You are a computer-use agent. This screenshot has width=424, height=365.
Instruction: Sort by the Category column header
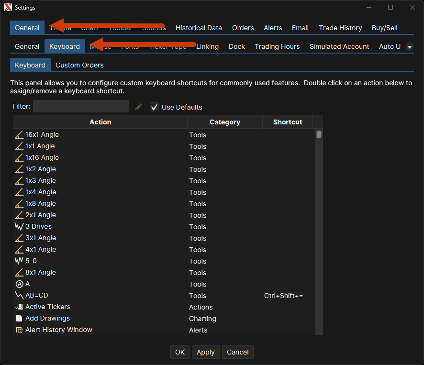[x=224, y=122]
